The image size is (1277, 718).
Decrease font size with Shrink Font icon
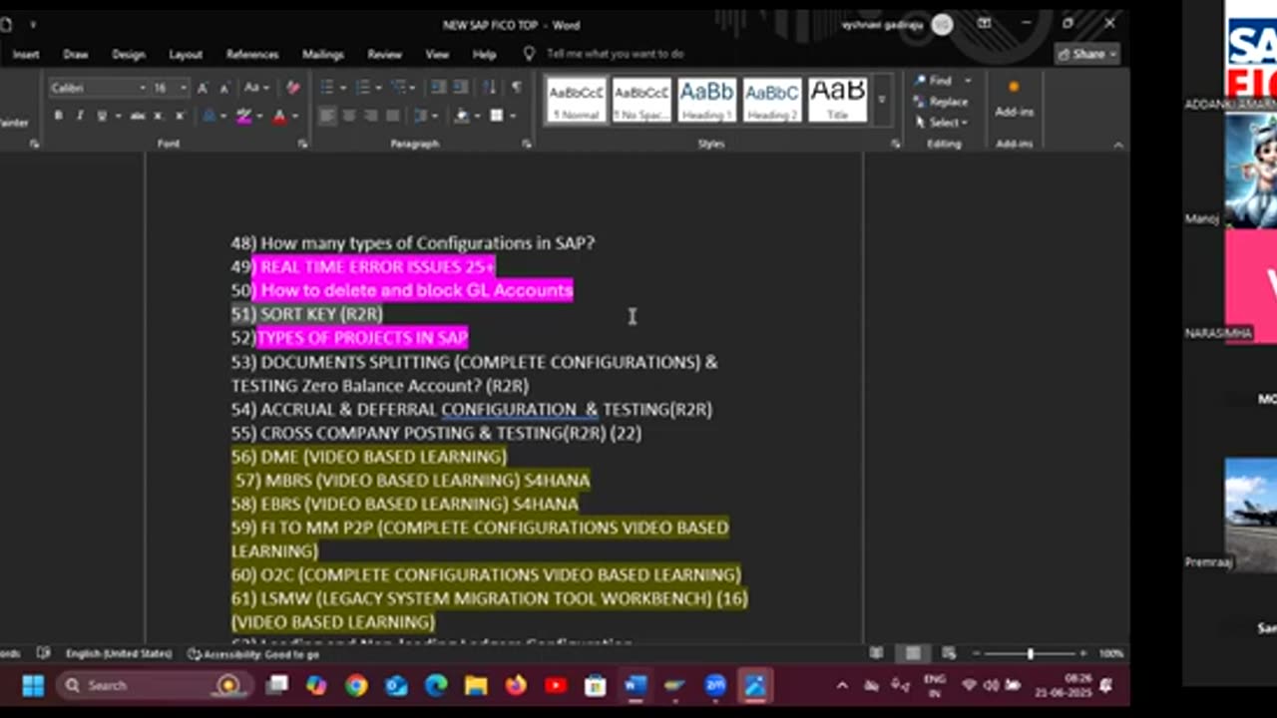pos(222,88)
